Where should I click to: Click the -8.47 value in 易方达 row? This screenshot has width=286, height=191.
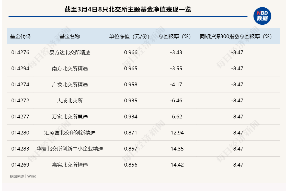[237, 52]
